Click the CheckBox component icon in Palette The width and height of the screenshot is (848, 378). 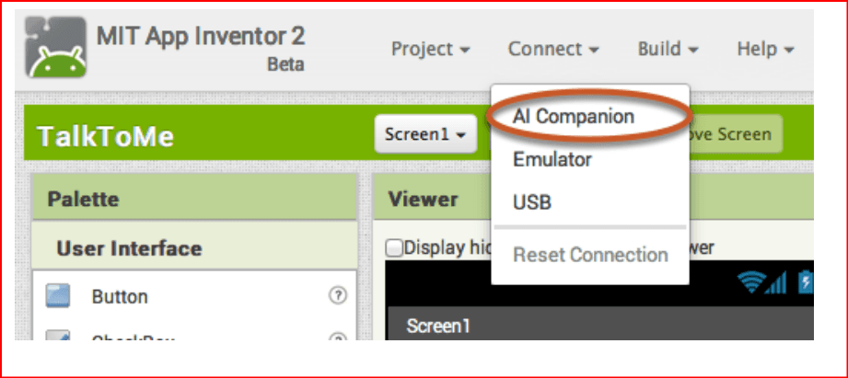59,336
